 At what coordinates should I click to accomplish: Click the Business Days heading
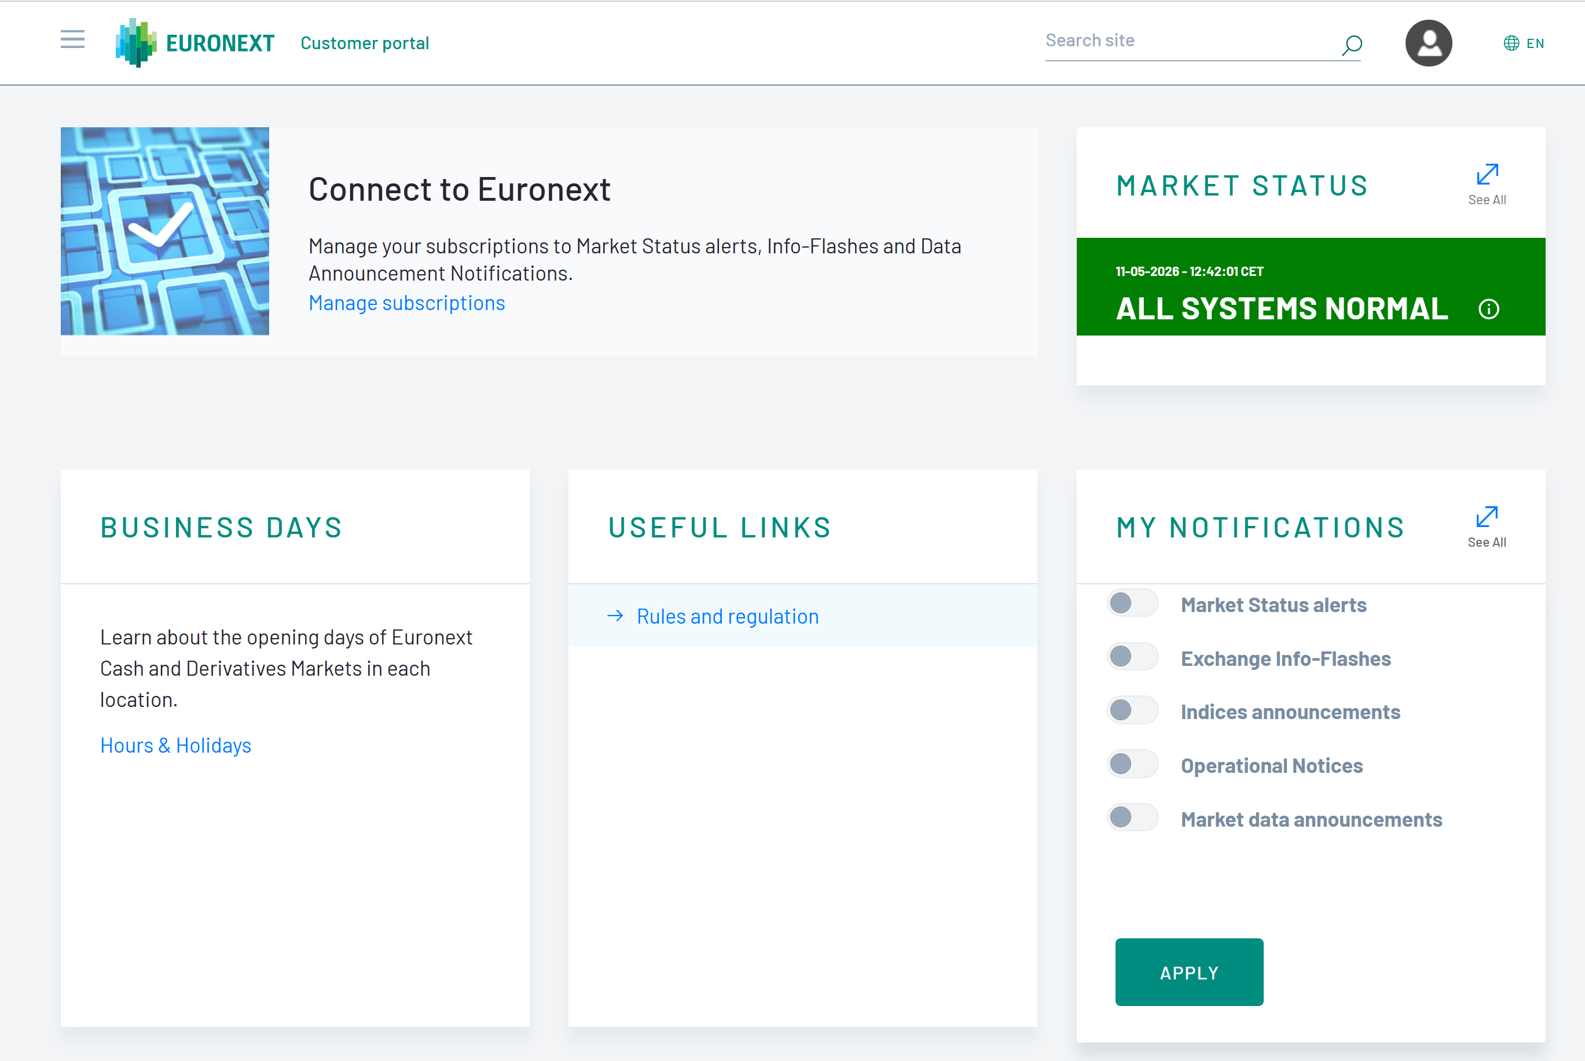point(221,528)
